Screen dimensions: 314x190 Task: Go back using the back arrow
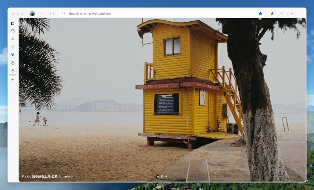point(42,13)
